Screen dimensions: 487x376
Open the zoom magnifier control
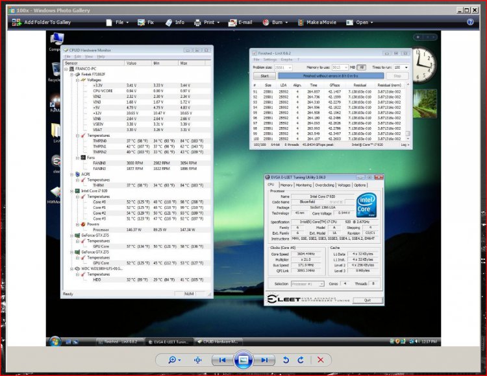174,360
